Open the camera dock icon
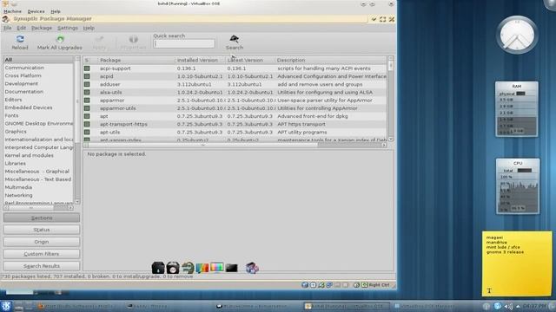 173,268
